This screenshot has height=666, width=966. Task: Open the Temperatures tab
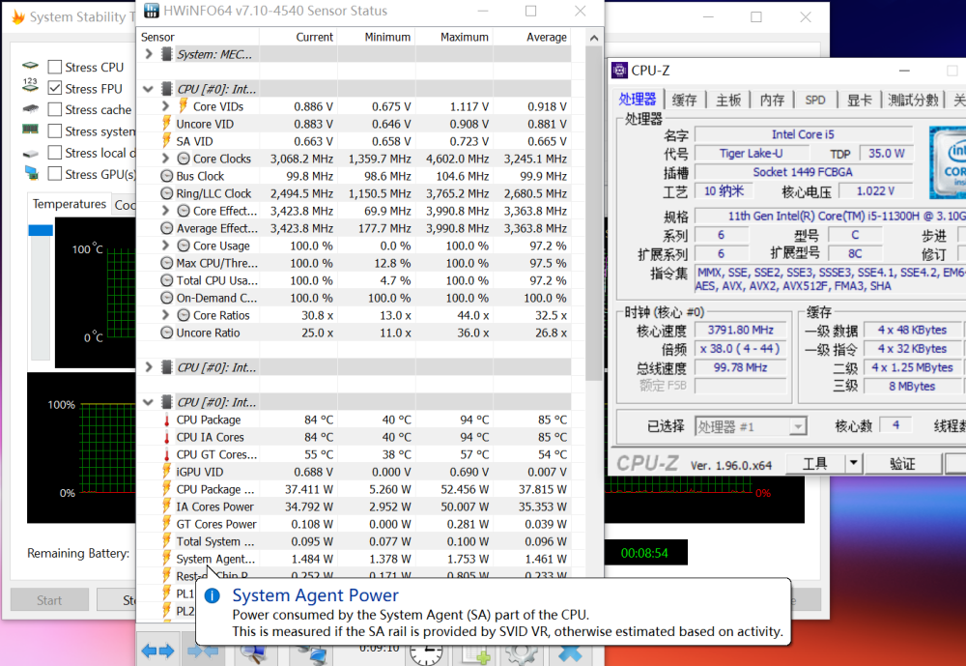click(69, 204)
